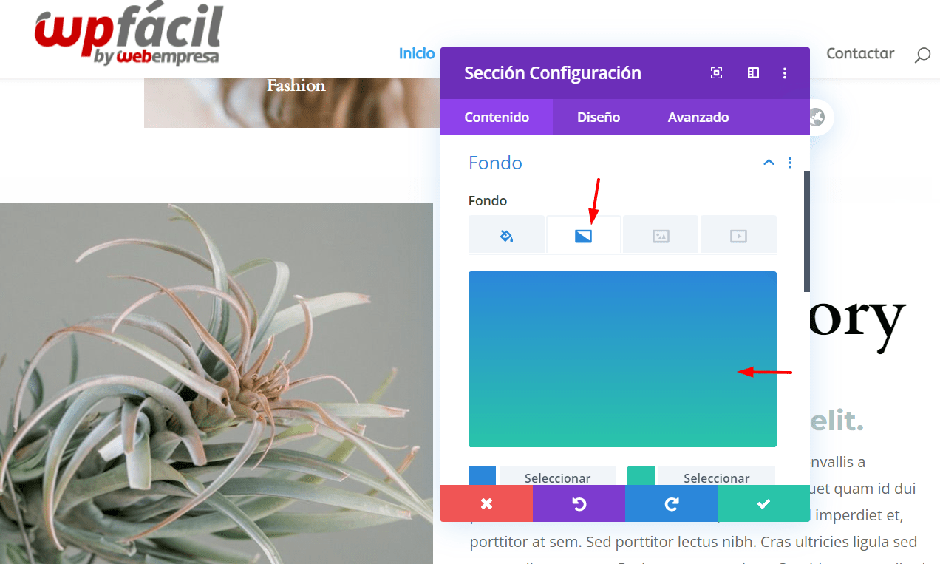
Task: Open the site search magnifier icon
Action: tap(922, 55)
